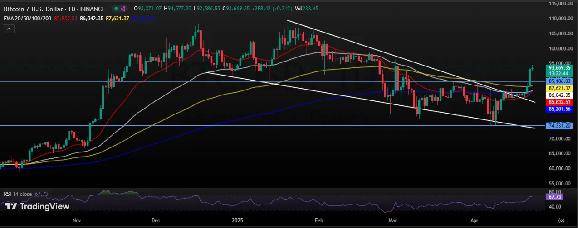
Task: Click Apr on the time axis
Action: (x=474, y=221)
